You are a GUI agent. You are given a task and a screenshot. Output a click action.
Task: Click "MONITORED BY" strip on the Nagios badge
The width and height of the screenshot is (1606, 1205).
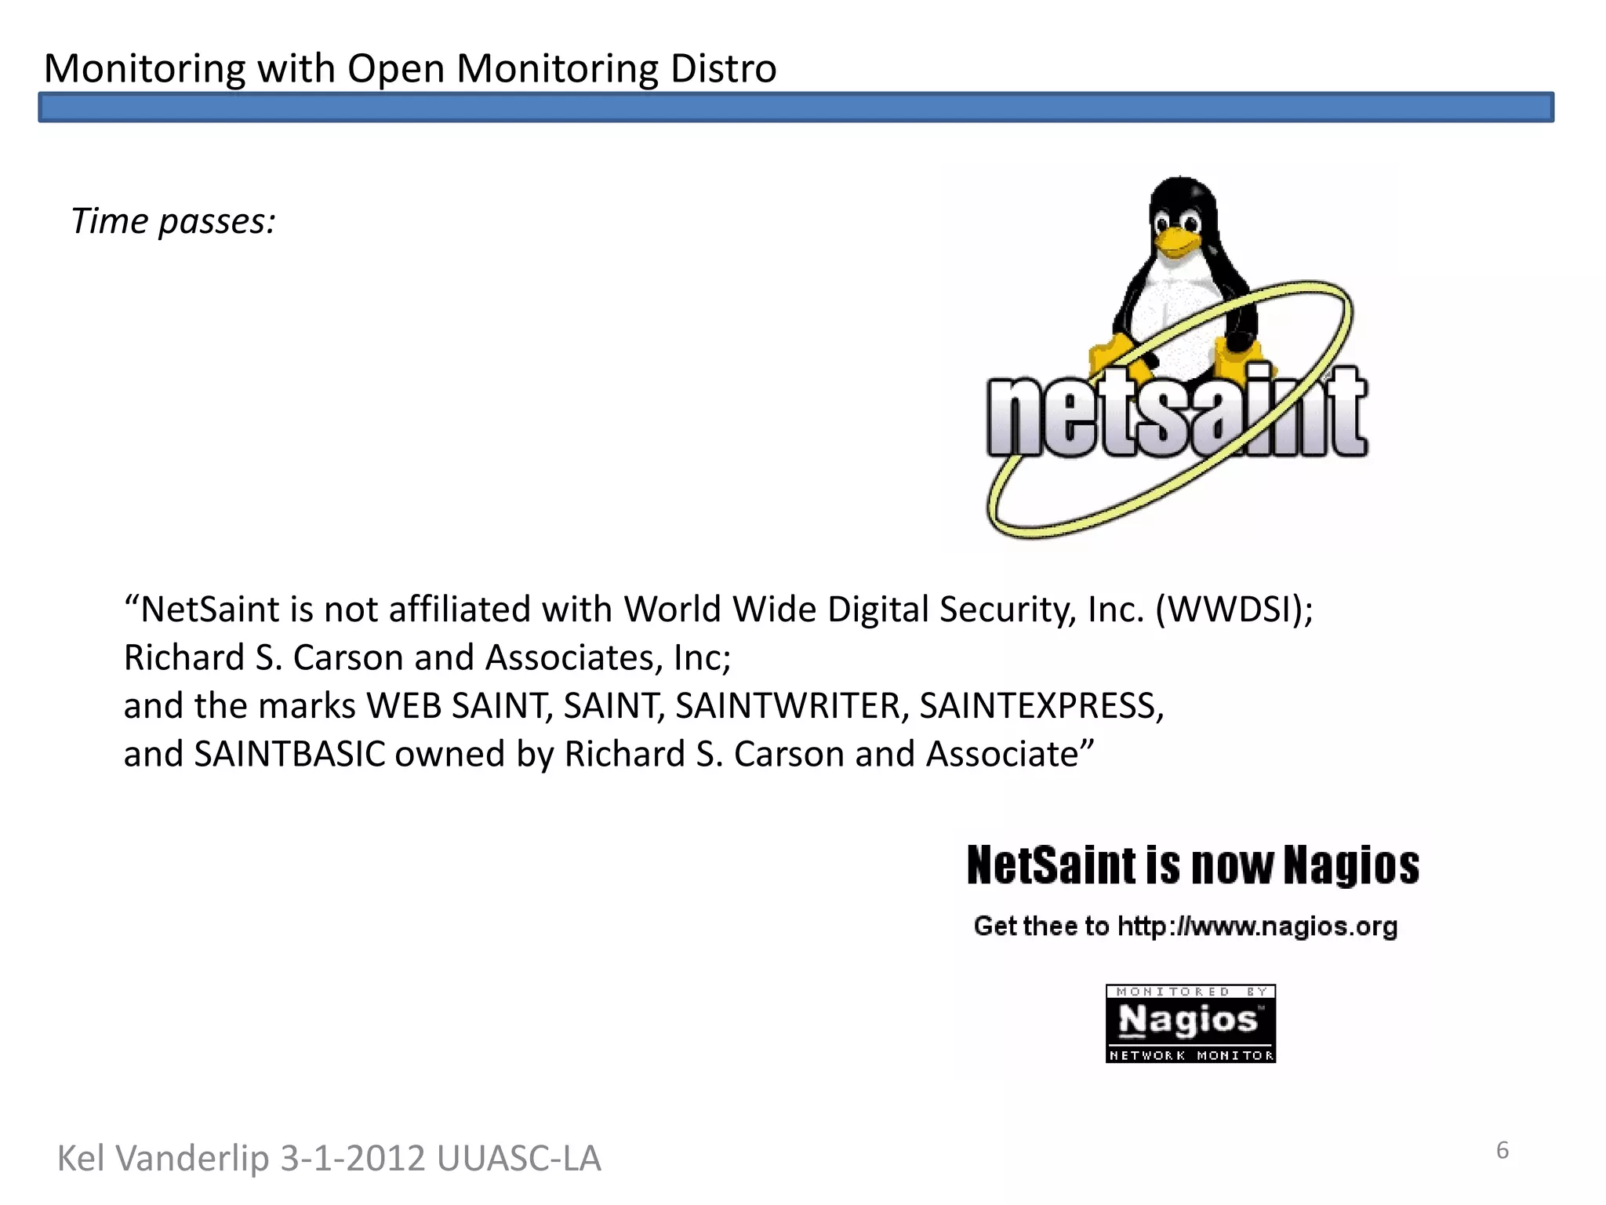point(1190,992)
